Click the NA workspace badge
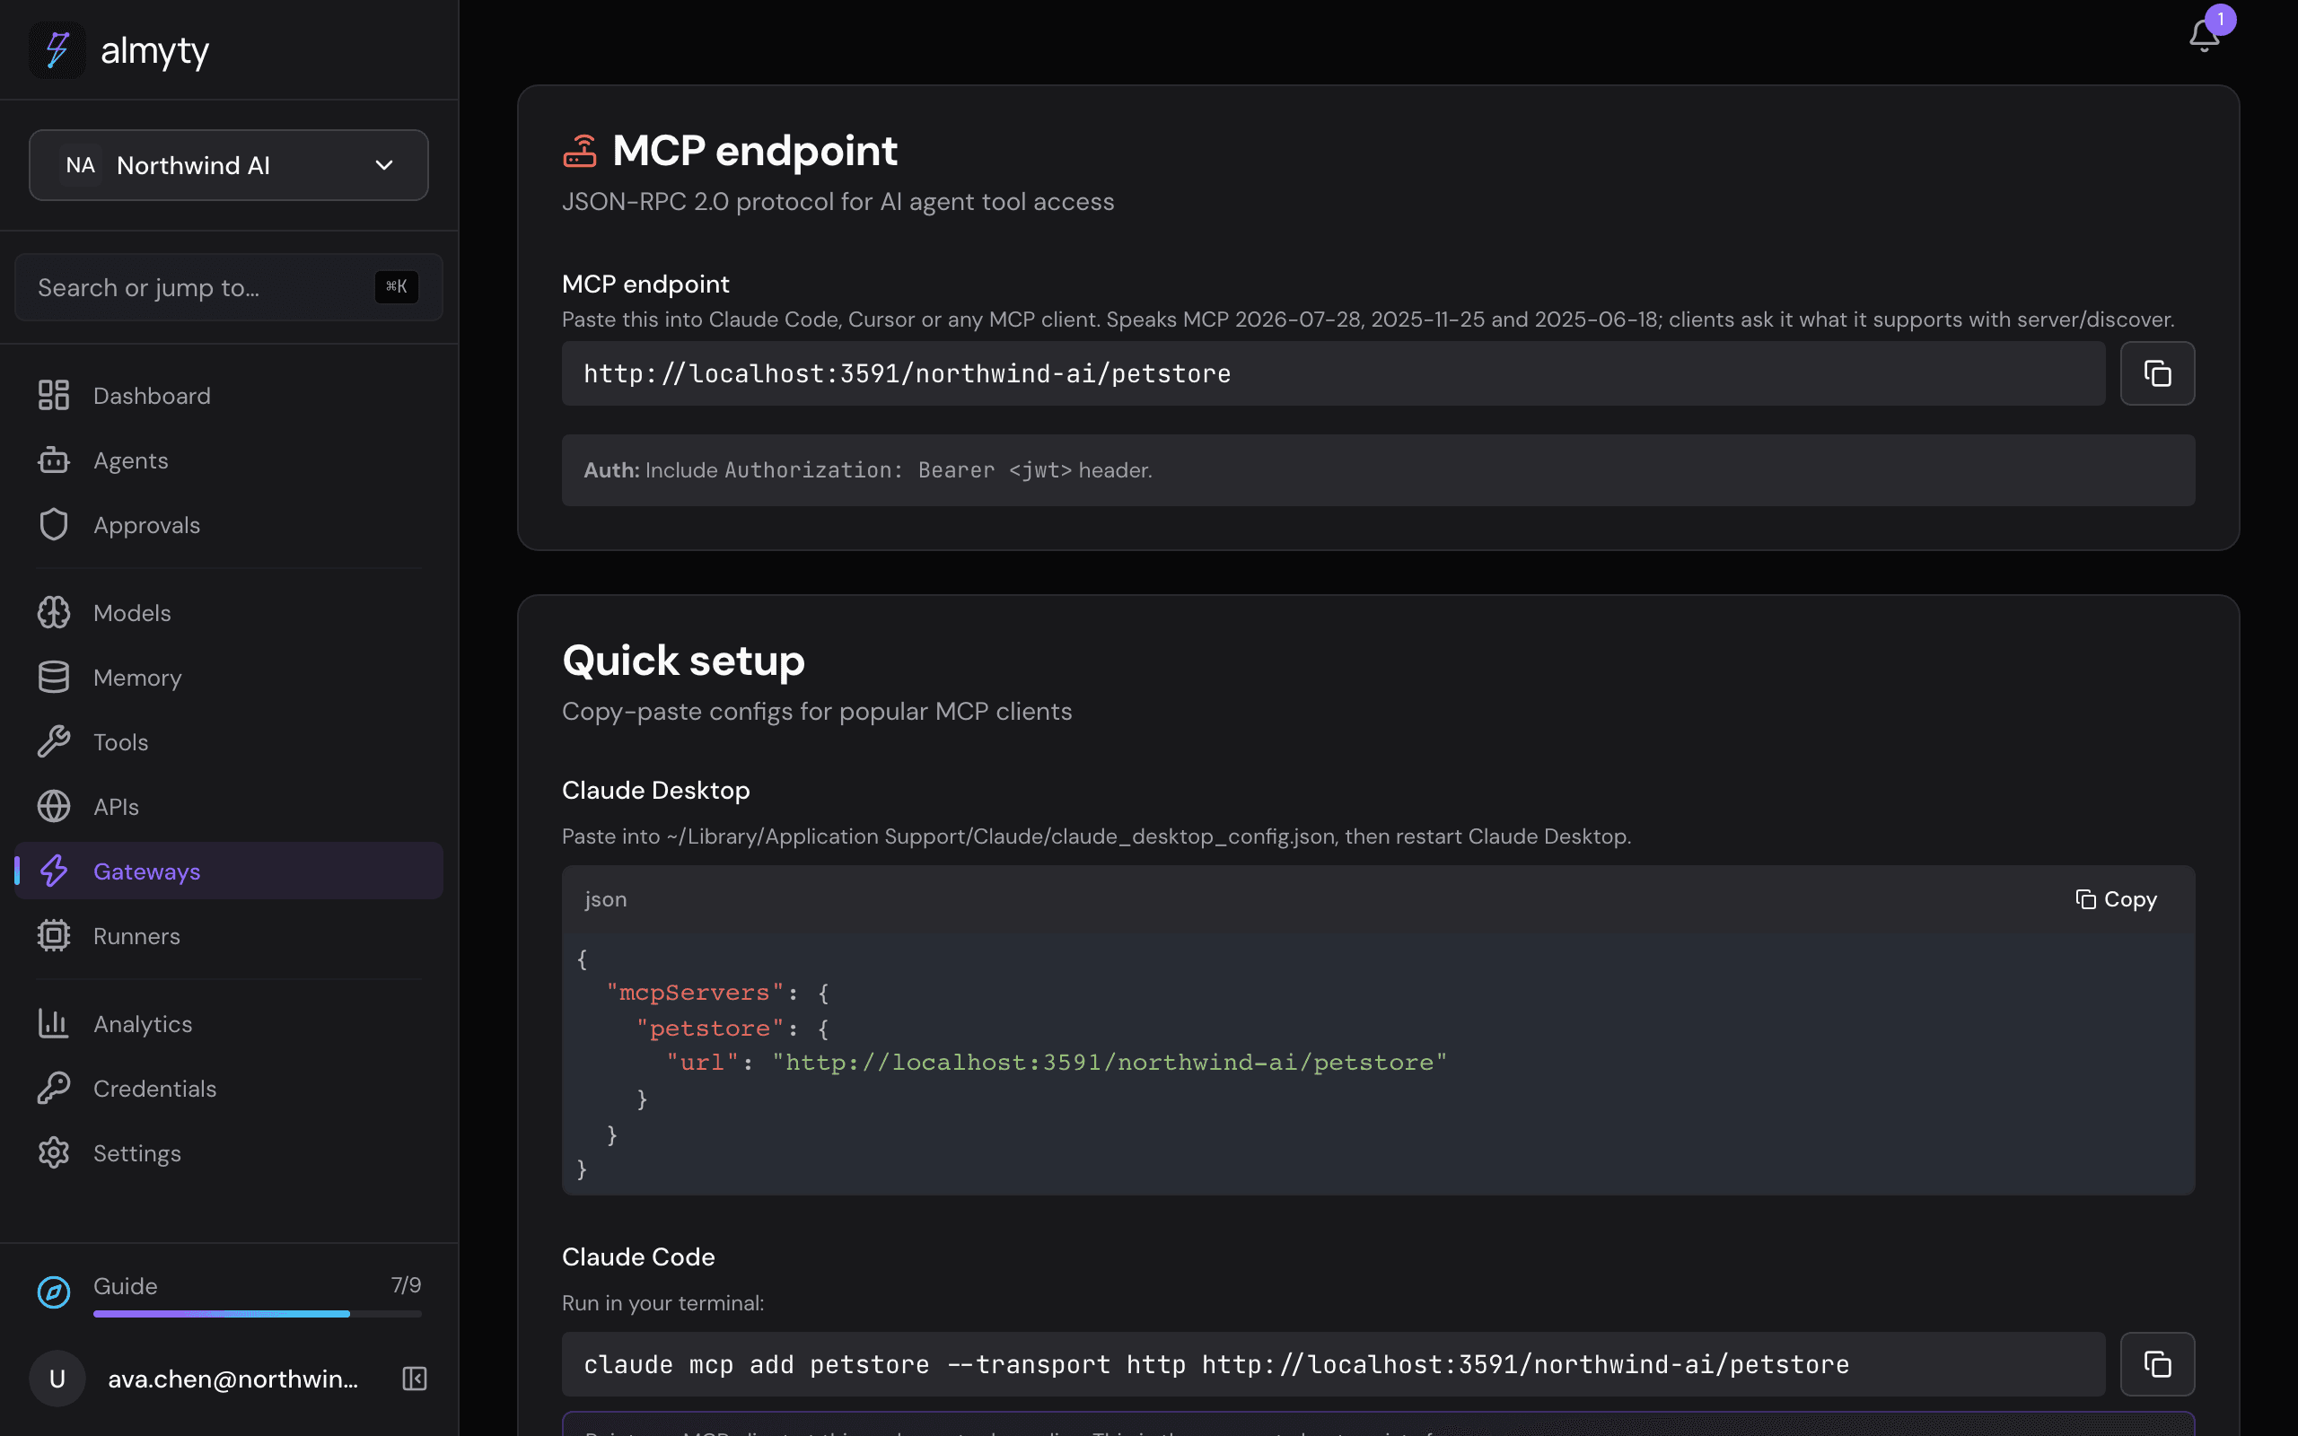This screenshot has width=2298, height=1436. (80, 165)
